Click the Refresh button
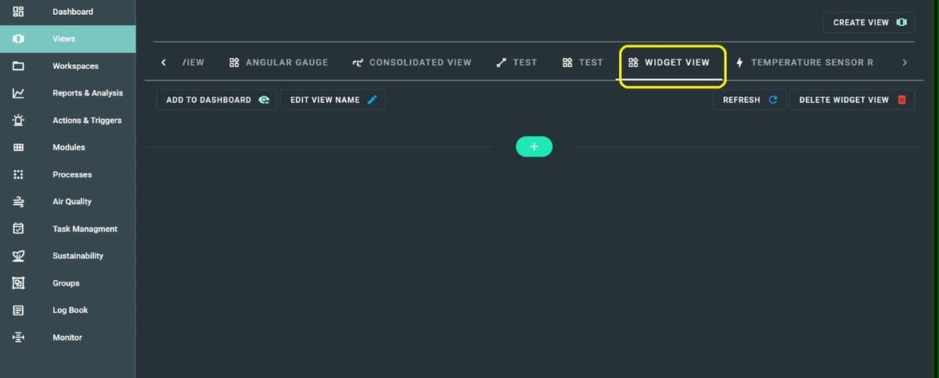Screen dimensions: 939x378 tap(750, 99)
